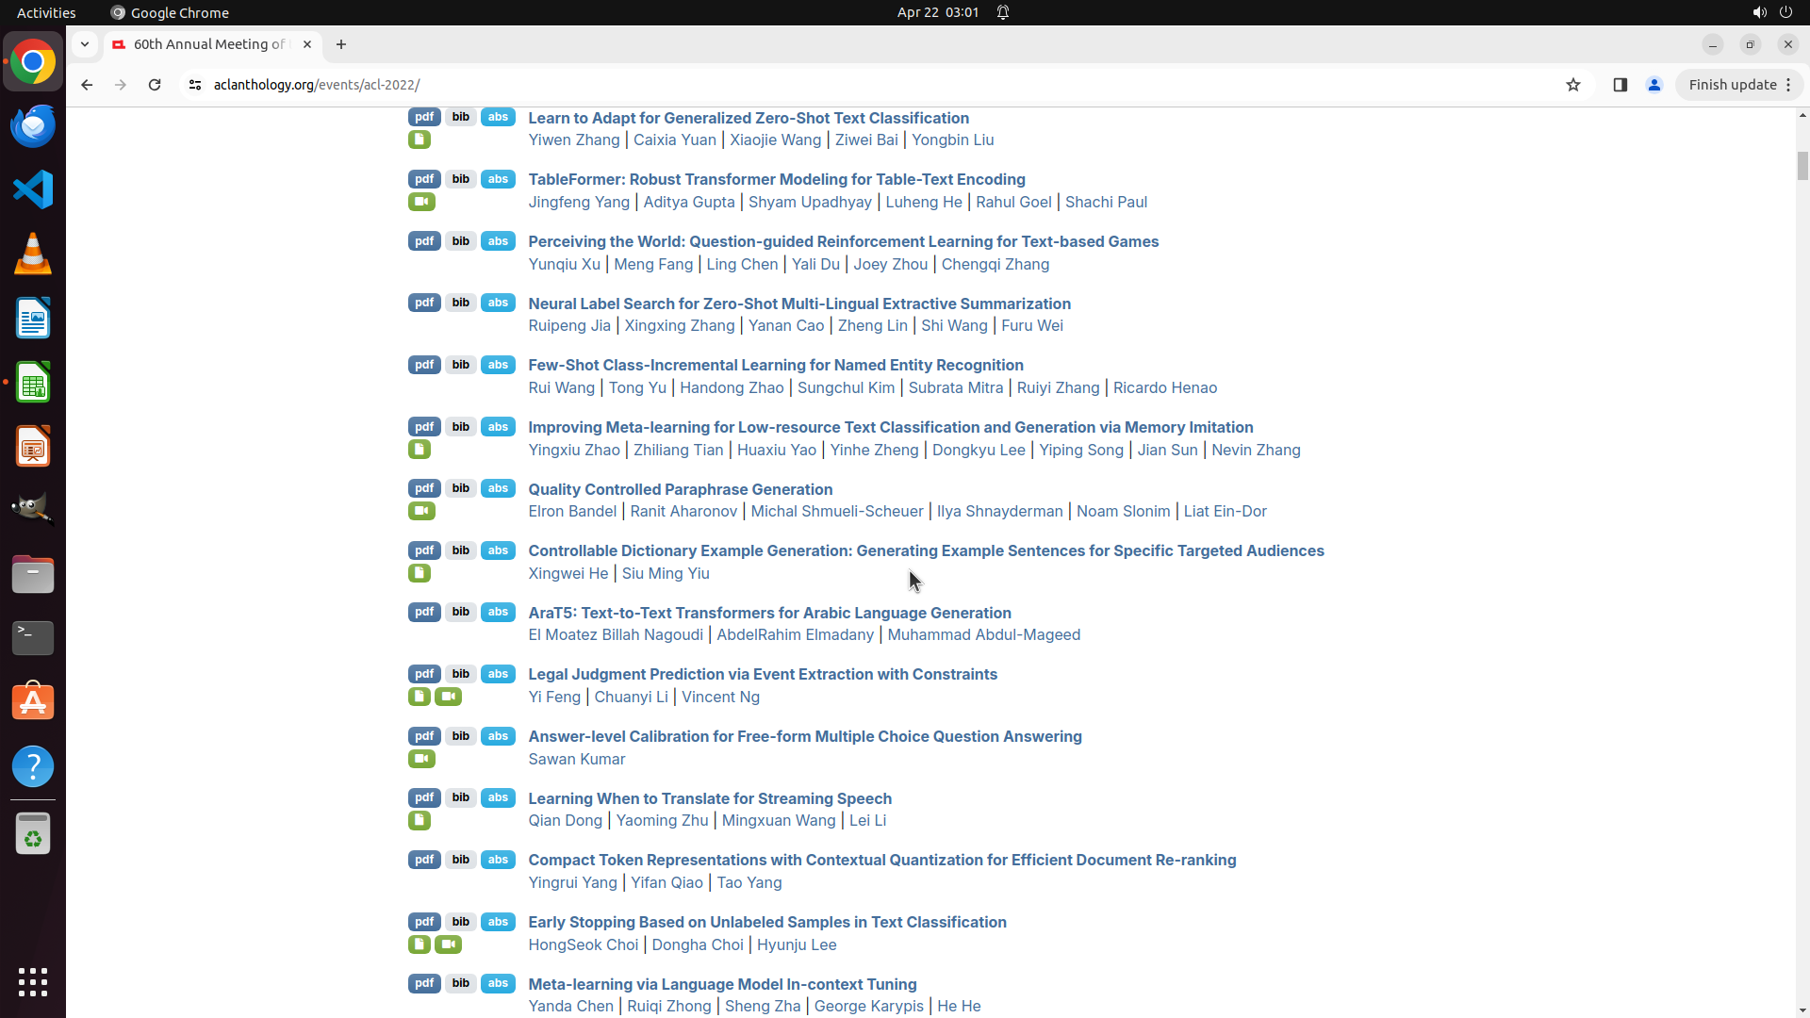Viewport: 1810px width, 1018px height.
Task: Toggle abstract for AraT5 paper
Action: [498, 612]
